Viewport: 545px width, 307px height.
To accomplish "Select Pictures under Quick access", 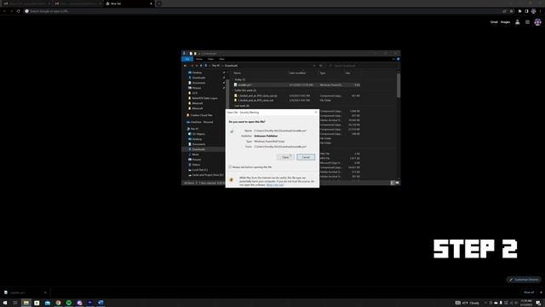I will (197, 88).
